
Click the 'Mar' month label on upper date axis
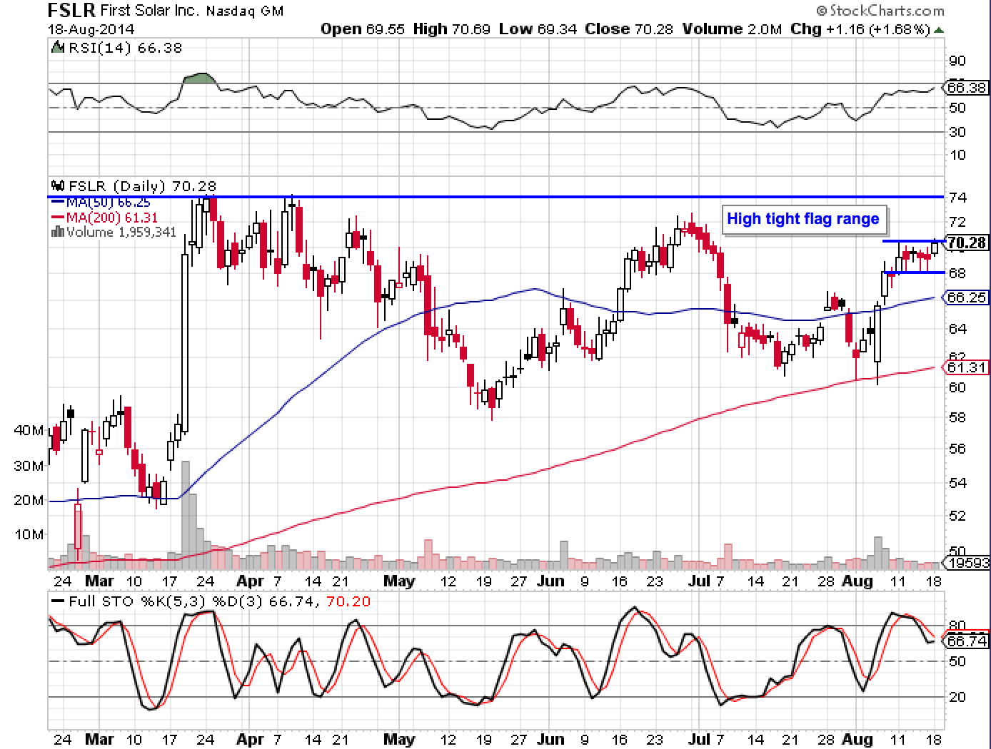(x=99, y=581)
